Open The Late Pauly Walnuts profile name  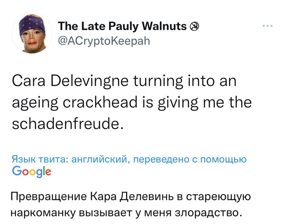[x=123, y=26]
